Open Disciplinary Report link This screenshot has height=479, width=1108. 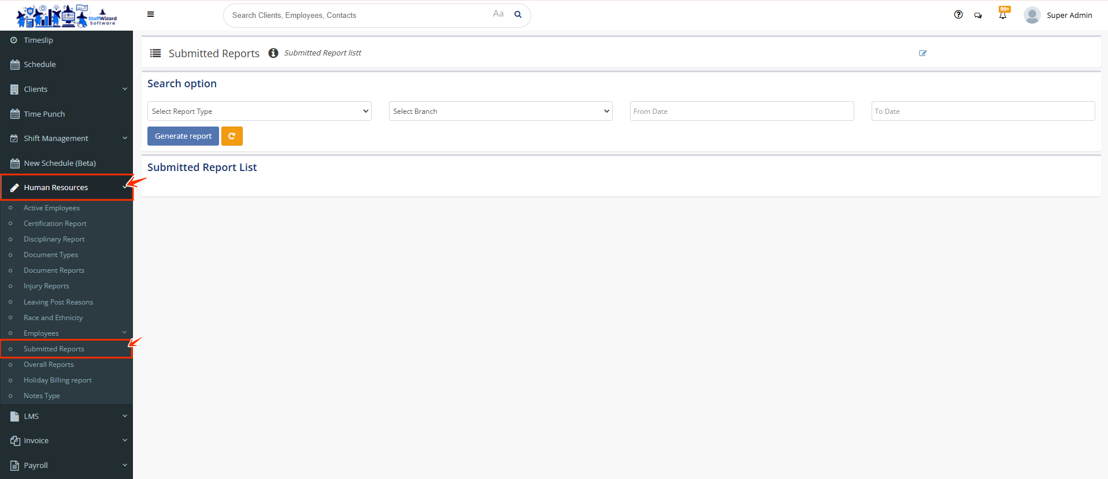pyautogui.click(x=54, y=239)
